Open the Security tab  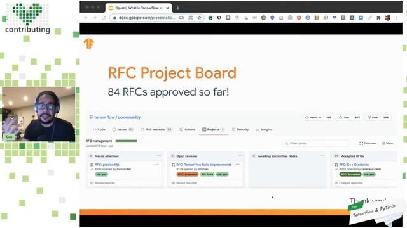coord(240,129)
